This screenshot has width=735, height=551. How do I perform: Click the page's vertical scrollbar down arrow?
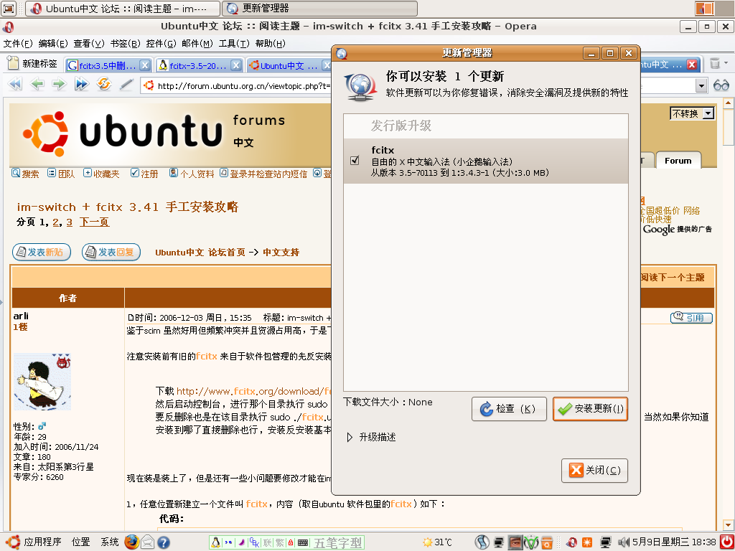[729, 524]
